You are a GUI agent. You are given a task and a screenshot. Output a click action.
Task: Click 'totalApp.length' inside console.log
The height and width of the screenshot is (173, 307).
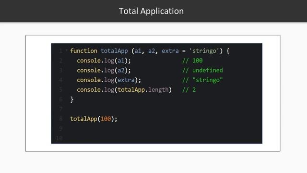click(143, 90)
